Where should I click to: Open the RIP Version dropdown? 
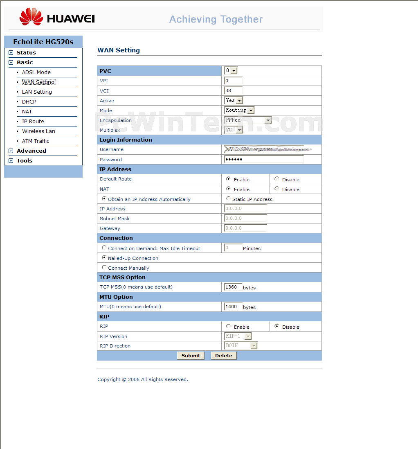tap(238, 336)
